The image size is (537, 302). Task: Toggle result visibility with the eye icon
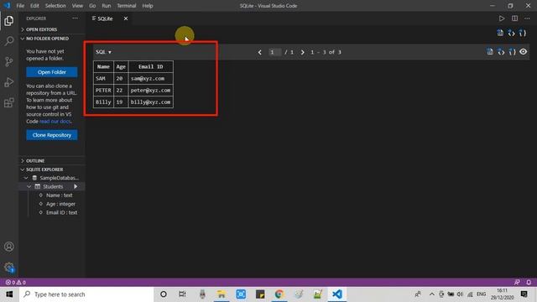[x=523, y=52]
